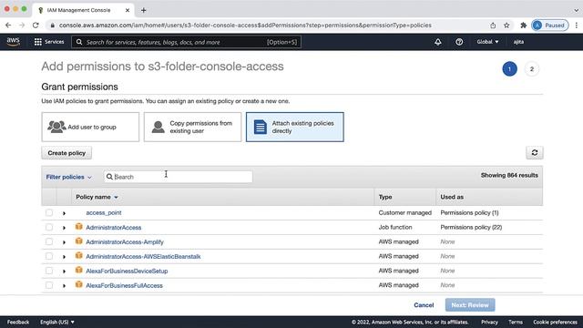The width and height of the screenshot is (583, 328).
Task: Click the 'Permissions policy (22)' cell
Action: pyautogui.click(x=471, y=227)
